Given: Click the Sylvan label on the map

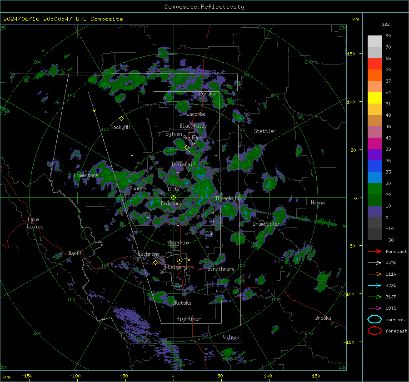Looking at the screenshot, I should [x=174, y=134].
